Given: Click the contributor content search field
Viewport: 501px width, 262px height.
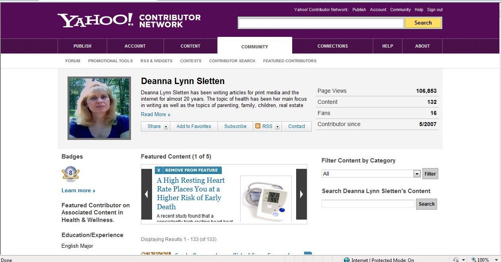Looking at the screenshot, I should click(368, 204).
